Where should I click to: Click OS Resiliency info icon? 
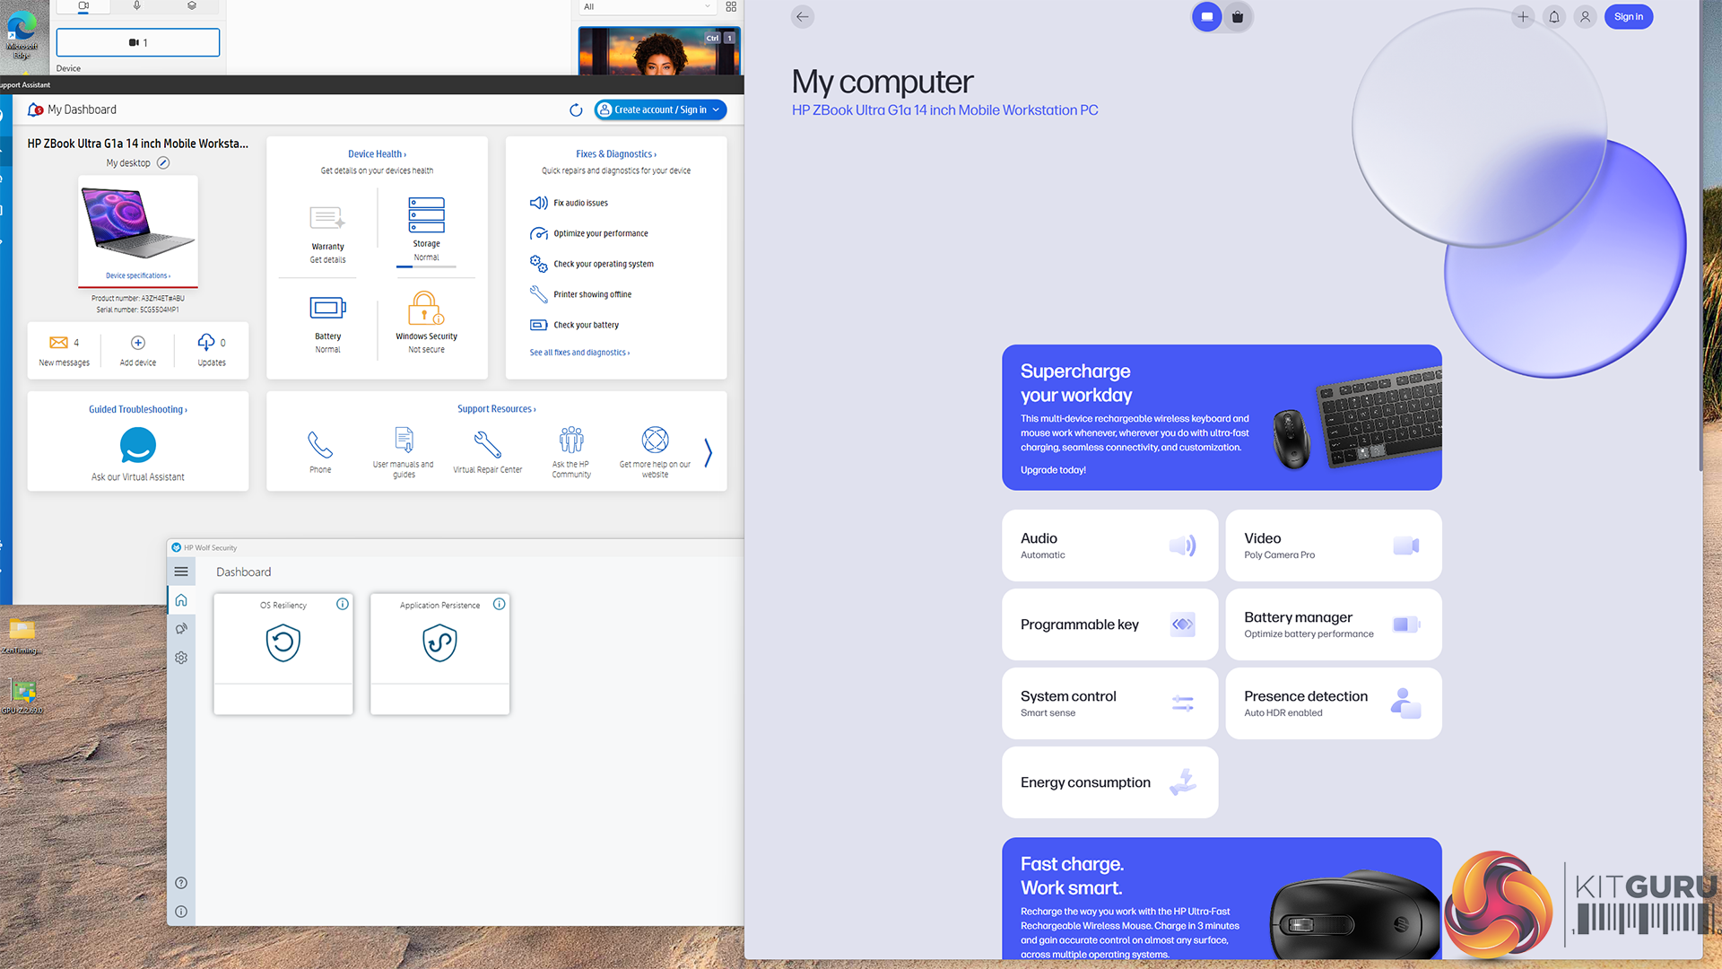(x=343, y=604)
